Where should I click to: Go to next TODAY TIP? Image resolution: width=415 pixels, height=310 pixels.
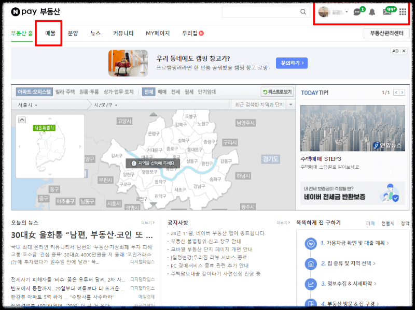[x=403, y=93]
